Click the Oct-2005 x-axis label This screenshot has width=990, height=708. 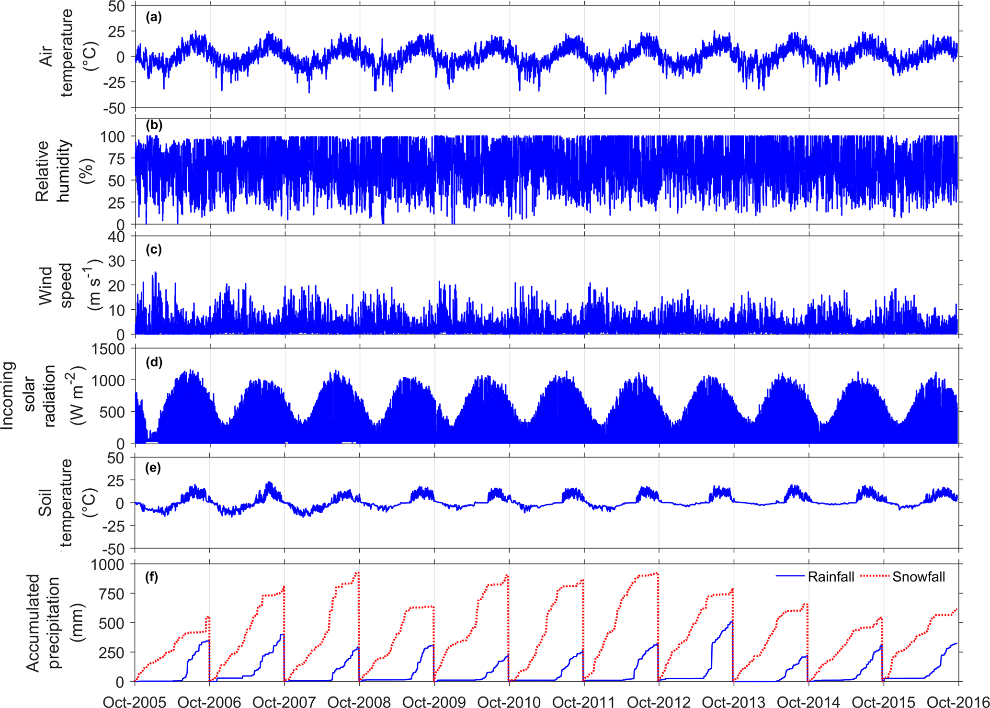click(135, 701)
